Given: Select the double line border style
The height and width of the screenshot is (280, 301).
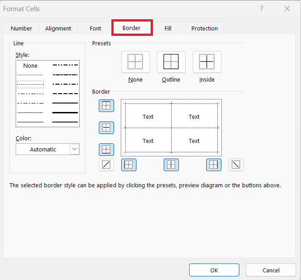Looking at the screenshot, I should pyautogui.click(x=65, y=122).
